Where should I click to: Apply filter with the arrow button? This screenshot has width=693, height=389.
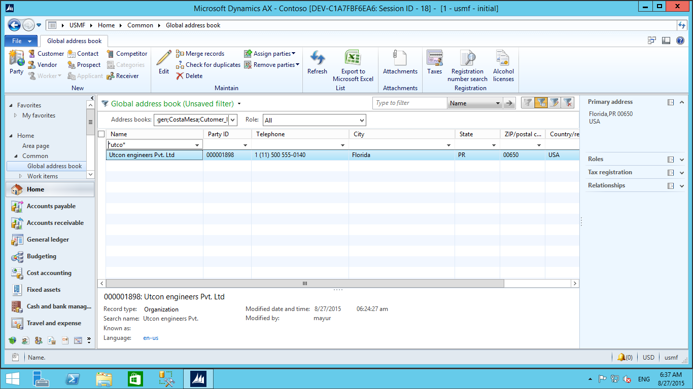510,103
